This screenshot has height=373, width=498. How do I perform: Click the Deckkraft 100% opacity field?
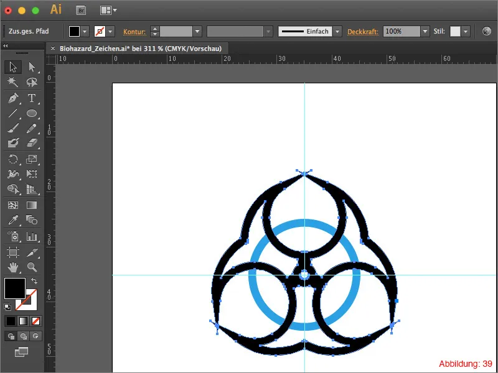click(x=402, y=32)
